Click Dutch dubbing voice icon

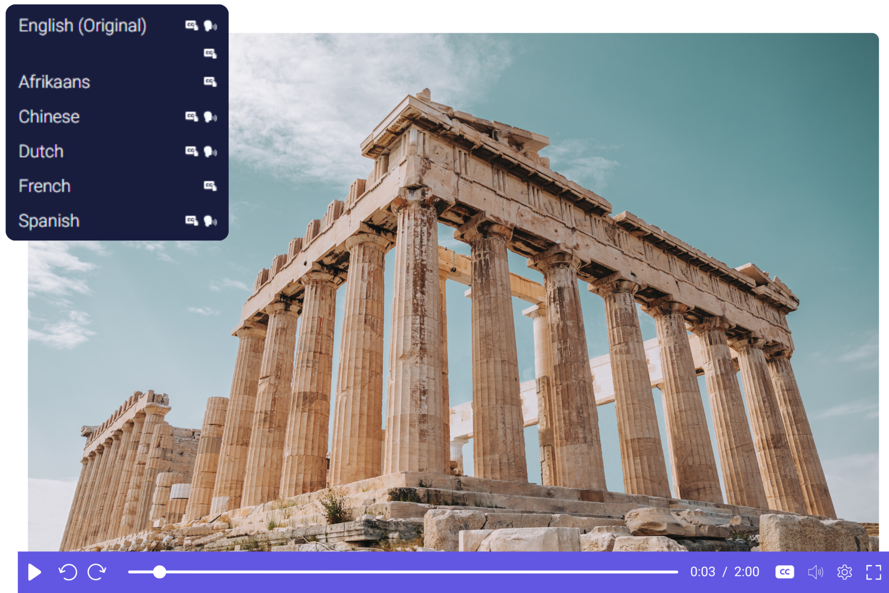pos(210,151)
